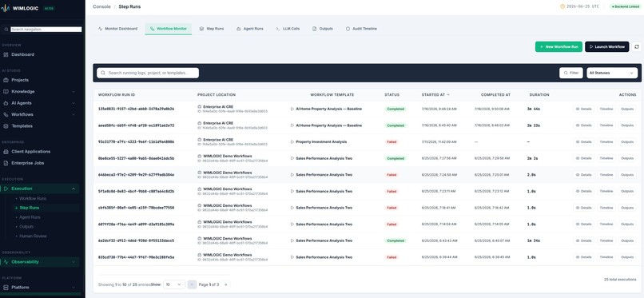Screen dimensions: 644x298
Task: Open Outputs for run 835cd738
Action: click(627, 257)
